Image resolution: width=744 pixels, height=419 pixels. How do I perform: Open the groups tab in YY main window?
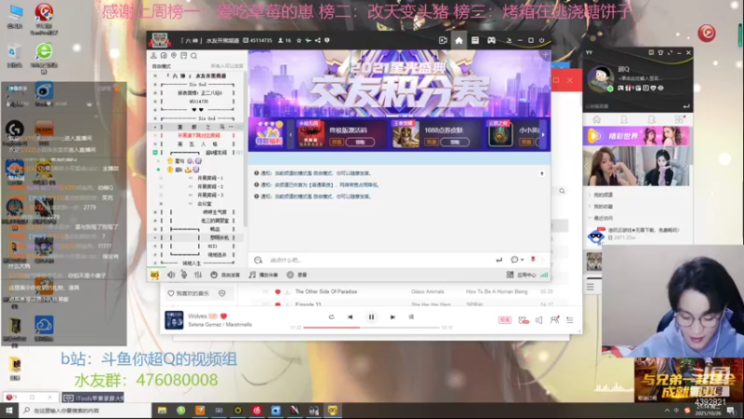pyautogui.click(x=652, y=120)
